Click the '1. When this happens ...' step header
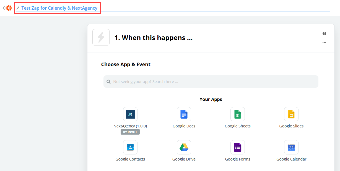The image size is (340, 171). (x=154, y=38)
